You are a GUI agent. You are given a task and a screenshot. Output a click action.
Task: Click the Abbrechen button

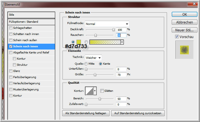click(184, 22)
